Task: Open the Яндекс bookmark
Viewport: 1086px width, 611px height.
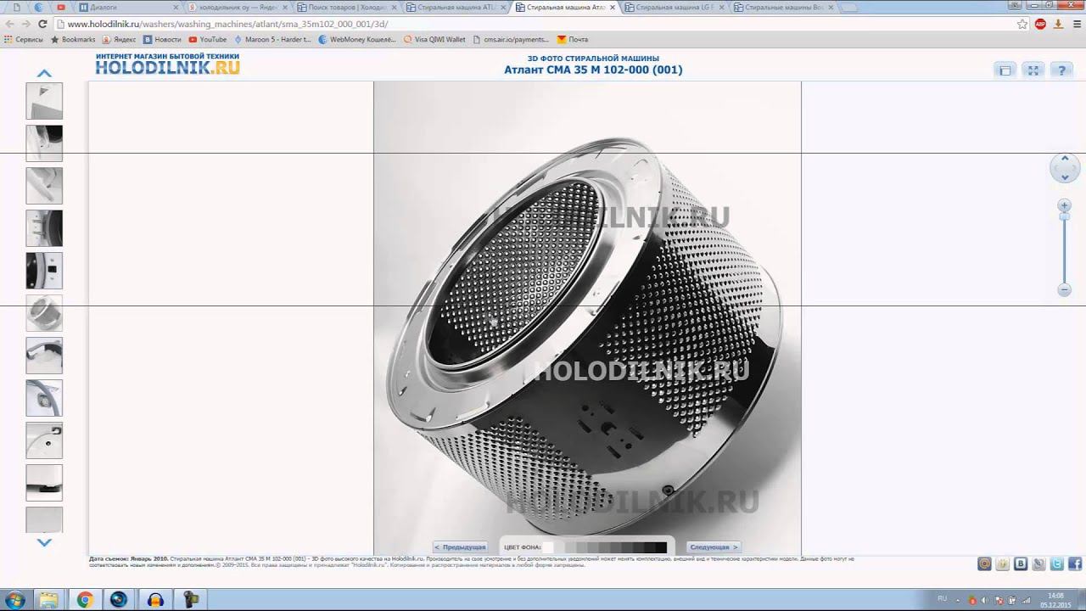Action: click(x=119, y=39)
